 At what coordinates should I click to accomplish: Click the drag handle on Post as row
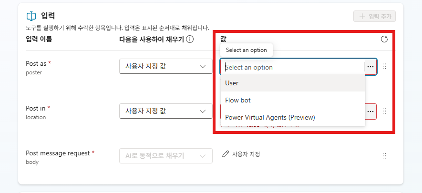click(x=384, y=66)
